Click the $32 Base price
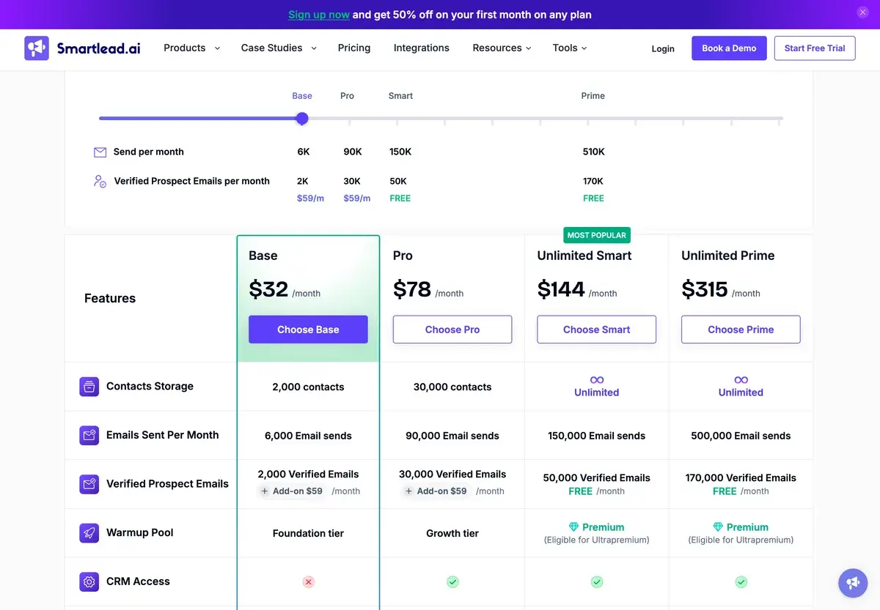Viewport: 880px width, 610px height. pyautogui.click(x=268, y=289)
